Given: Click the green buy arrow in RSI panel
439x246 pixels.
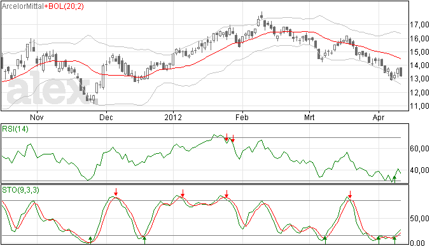Looking at the screenshot, I should point(394,179).
